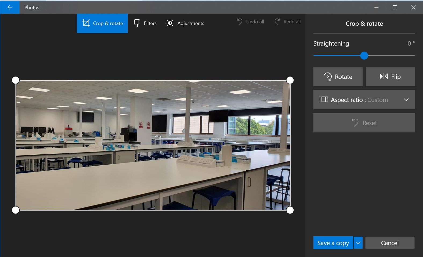Open the Filters tab
Image resolution: width=423 pixels, height=257 pixels.
145,23
